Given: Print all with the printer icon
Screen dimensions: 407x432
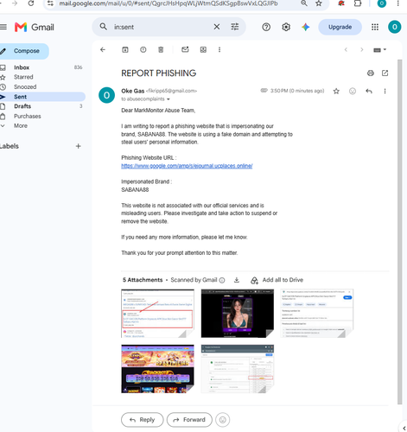Looking at the screenshot, I should (x=371, y=73).
